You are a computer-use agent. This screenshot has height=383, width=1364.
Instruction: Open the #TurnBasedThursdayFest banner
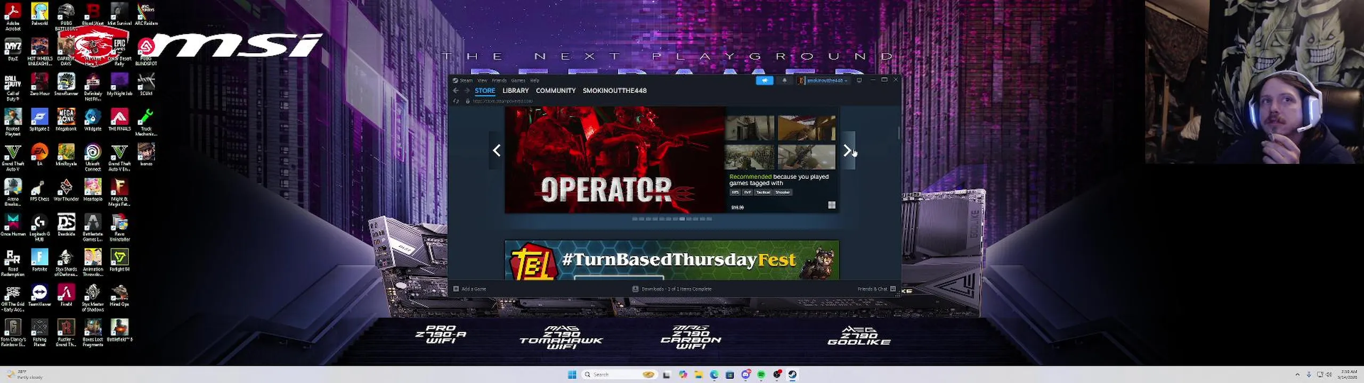pos(672,260)
